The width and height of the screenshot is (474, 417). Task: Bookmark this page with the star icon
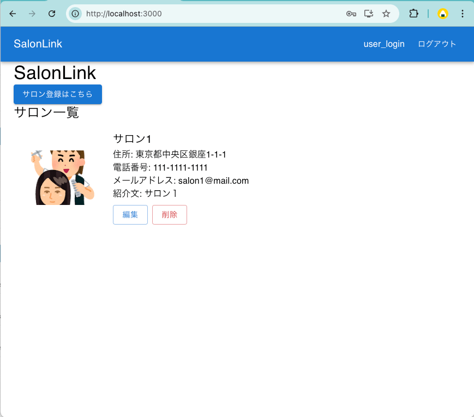point(386,14)
